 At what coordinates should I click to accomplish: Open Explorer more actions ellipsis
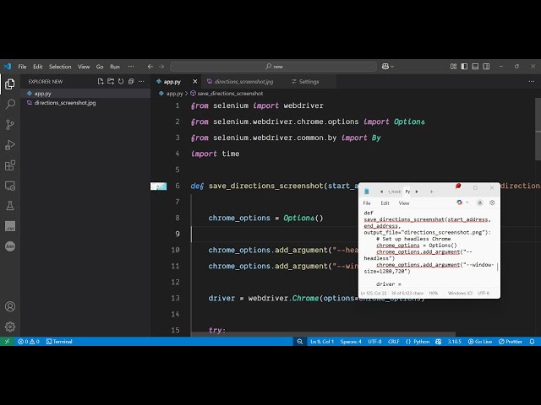click(141, 82)
